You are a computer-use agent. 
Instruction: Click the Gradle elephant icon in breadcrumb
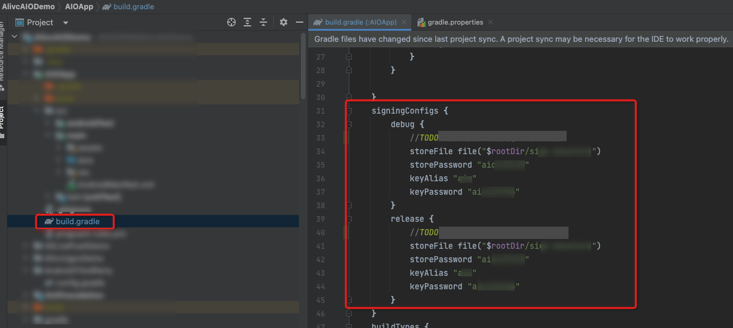point(107,7)
